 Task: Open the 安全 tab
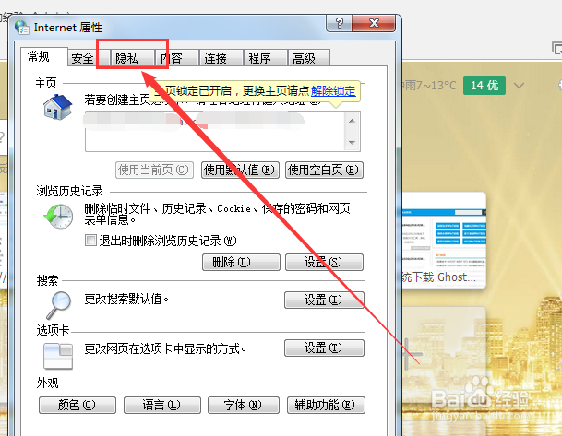89,58
